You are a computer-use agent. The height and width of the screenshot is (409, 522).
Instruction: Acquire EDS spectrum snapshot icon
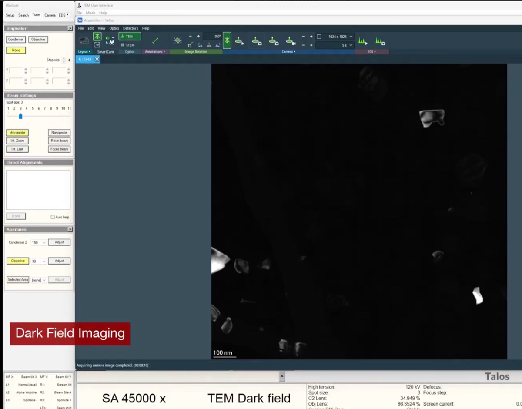380,41
